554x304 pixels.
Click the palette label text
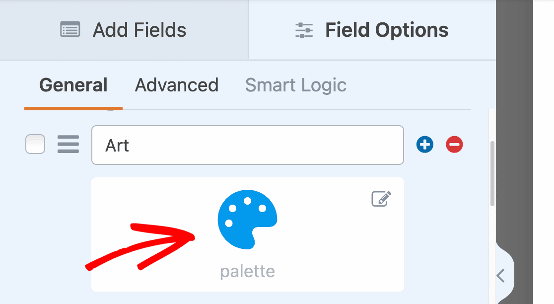point(247,272)
